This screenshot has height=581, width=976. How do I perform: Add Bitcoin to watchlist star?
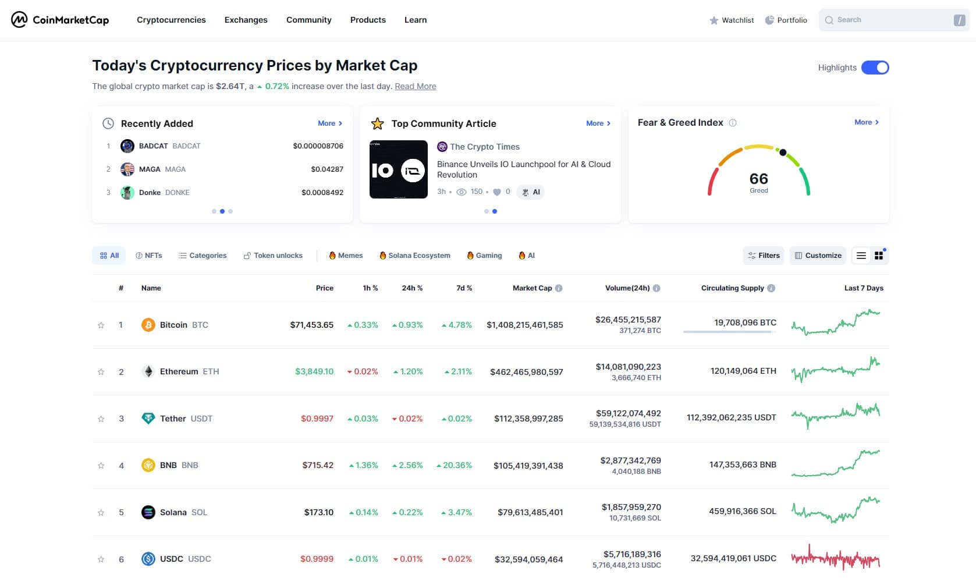(x=101, y=325)
